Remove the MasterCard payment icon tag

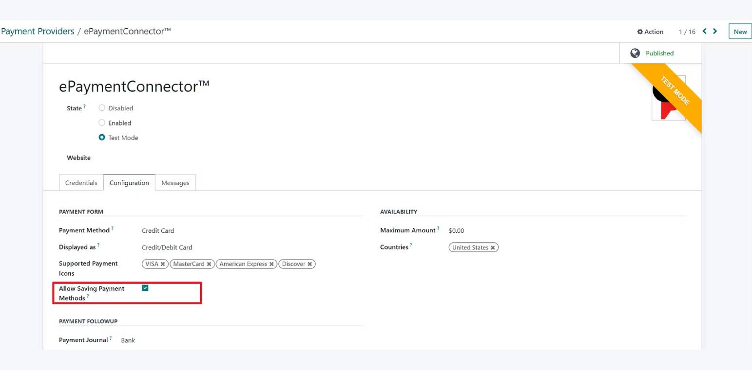click(209, 264)
